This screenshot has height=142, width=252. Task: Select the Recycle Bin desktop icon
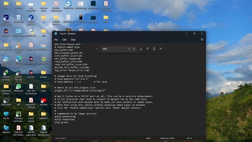click(19, 19)
